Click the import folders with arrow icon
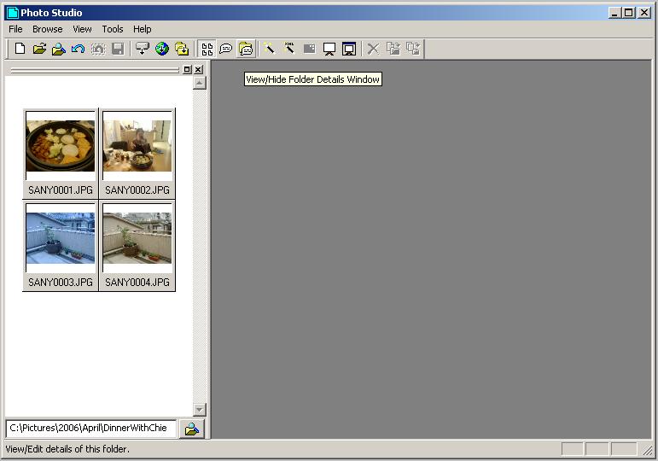Screen dimensions: 658x461 182,49
